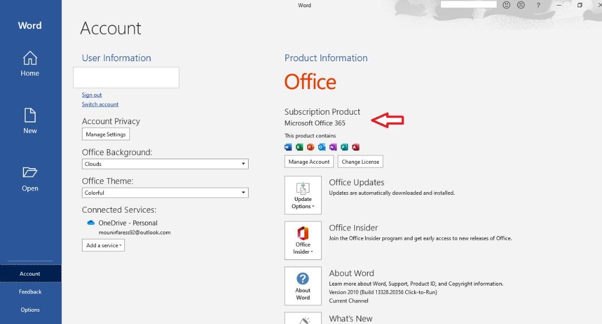Viewport: 602px width, 324px height.
Task: Click the PowerPoint app icon under product contains
Action: pyautogui.click(x=310, y=147)
